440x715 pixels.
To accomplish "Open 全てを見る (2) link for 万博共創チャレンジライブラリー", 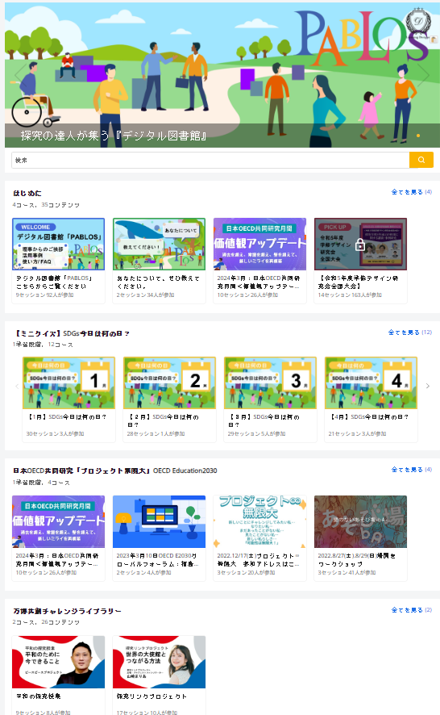I will click(x=411, y=609).
